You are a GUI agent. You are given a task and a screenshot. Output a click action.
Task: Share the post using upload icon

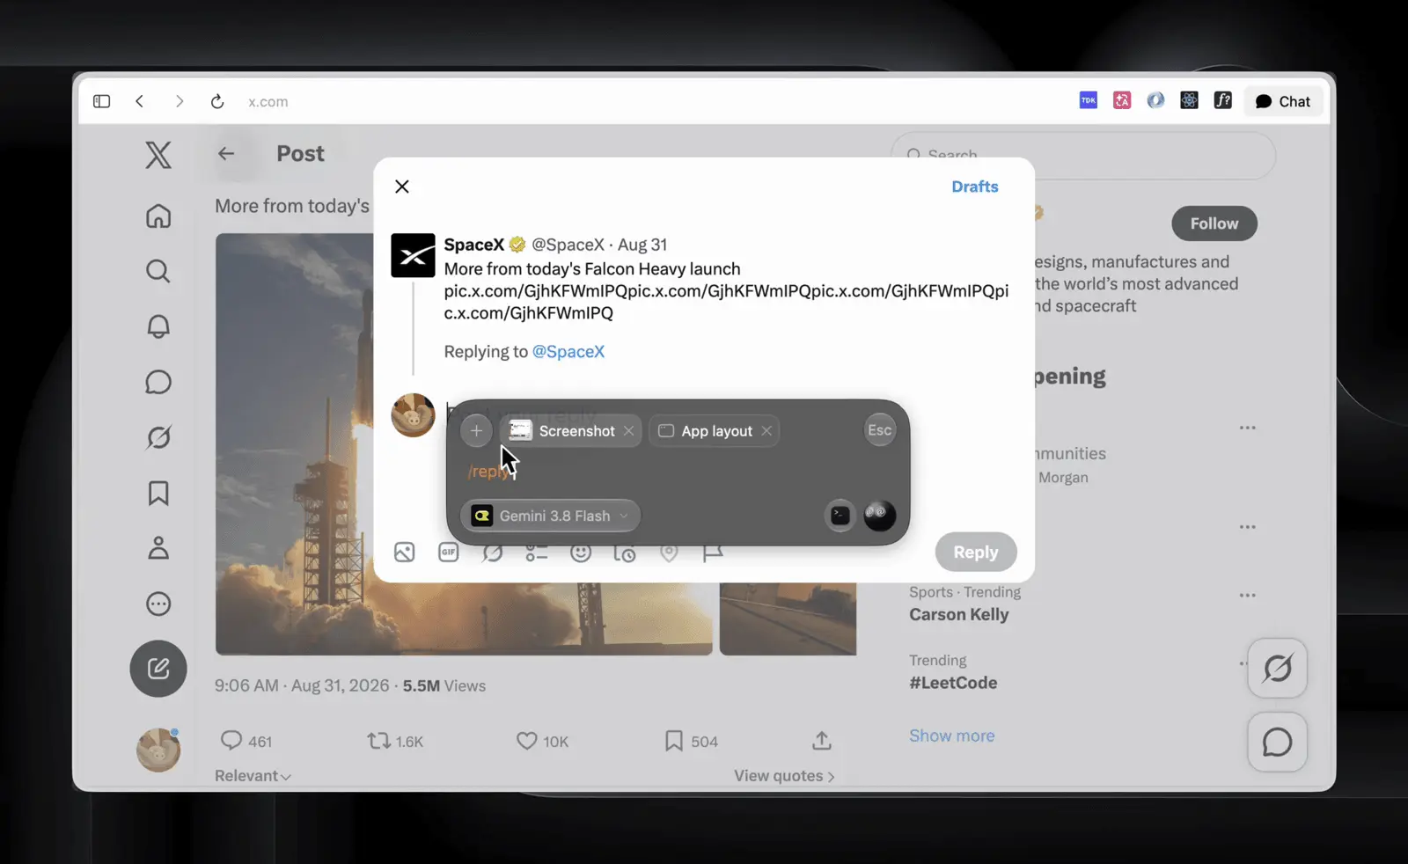click(x=822, y=741)
